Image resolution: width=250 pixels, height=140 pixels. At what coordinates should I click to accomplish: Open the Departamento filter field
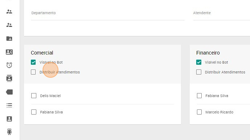click(x=108, y=15)
